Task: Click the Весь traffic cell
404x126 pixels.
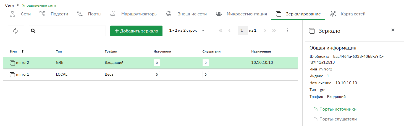Action: (109, 75)
